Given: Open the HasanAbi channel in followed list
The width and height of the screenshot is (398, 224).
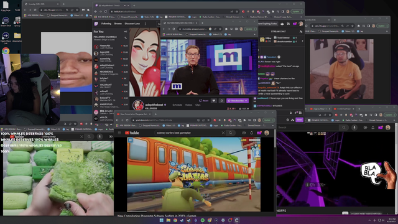Looking at the screenshot, I should coord(111,47).
